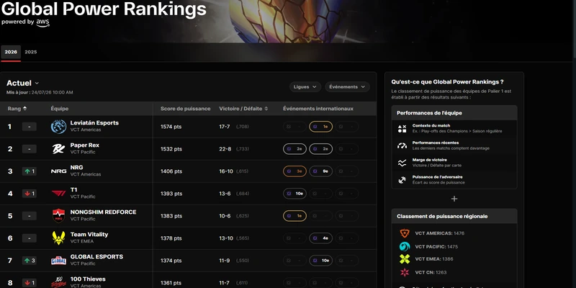Image resolution: width=576 pixels, height=288 pixels.
Task: Open GLOBAL ESPORTS team name link
Action: coord(96,257)
